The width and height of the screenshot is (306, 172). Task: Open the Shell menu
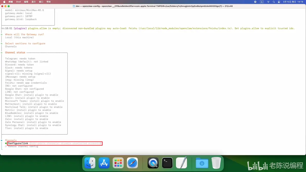18,2
